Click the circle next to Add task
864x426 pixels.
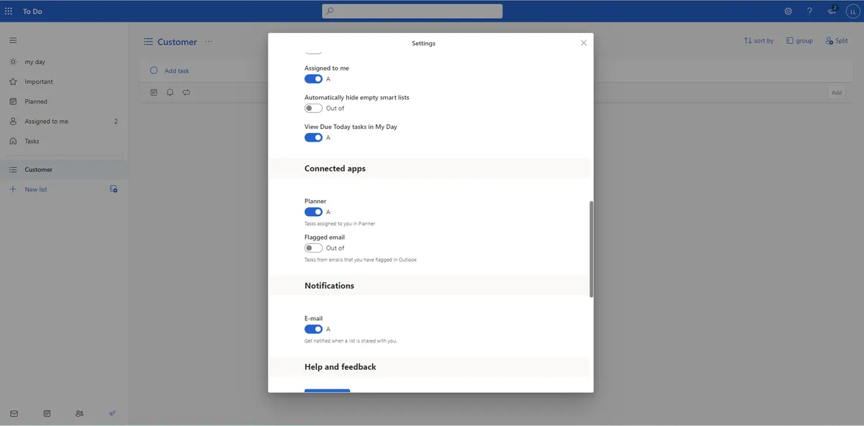click(153, 71)
